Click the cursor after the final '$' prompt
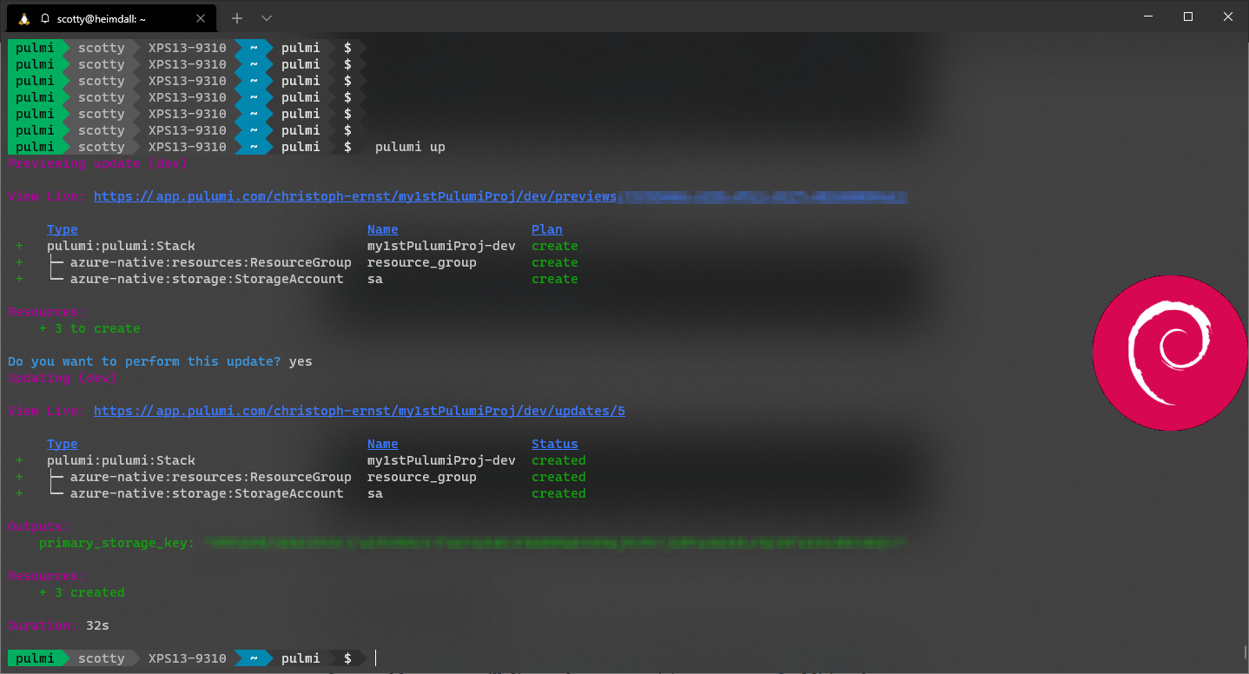The width and height of the screenshot is (1249, 674). click(x=376, y=658)
